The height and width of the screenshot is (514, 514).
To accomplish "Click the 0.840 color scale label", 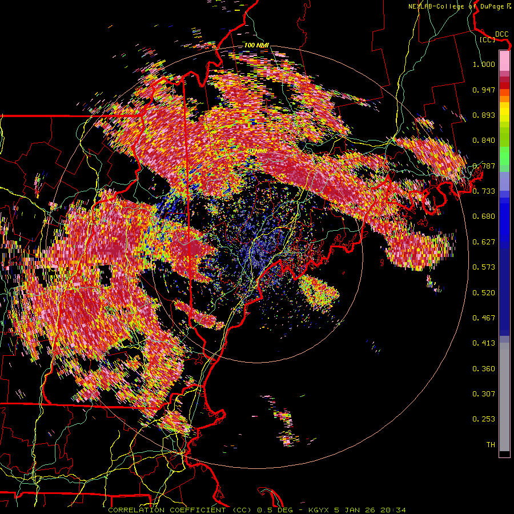I will (x=484, y=140).
